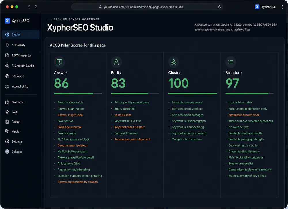Click the Structure score progress bar
This screenshot has width=288, height=209.
click(249, 93)
